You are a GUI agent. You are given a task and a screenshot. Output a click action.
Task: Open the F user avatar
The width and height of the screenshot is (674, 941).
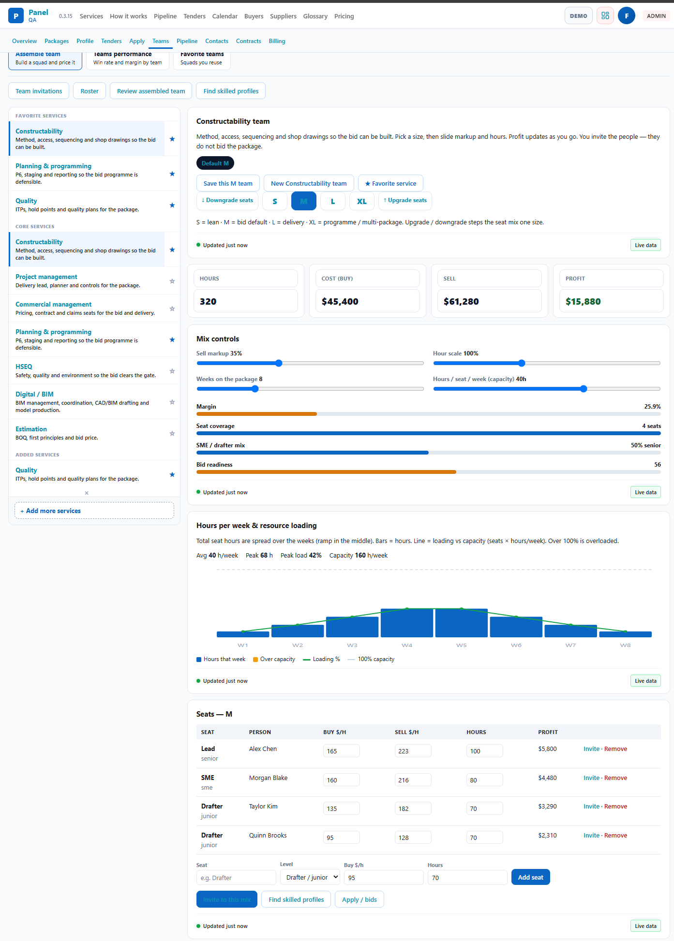click(x=627, y=16)
